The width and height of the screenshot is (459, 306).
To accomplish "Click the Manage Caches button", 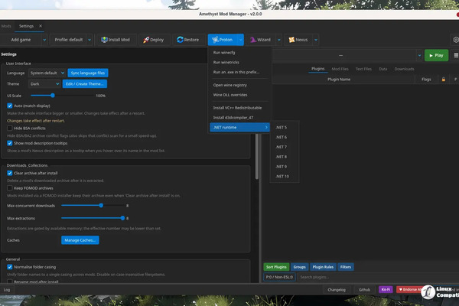I will pos(80,240).
